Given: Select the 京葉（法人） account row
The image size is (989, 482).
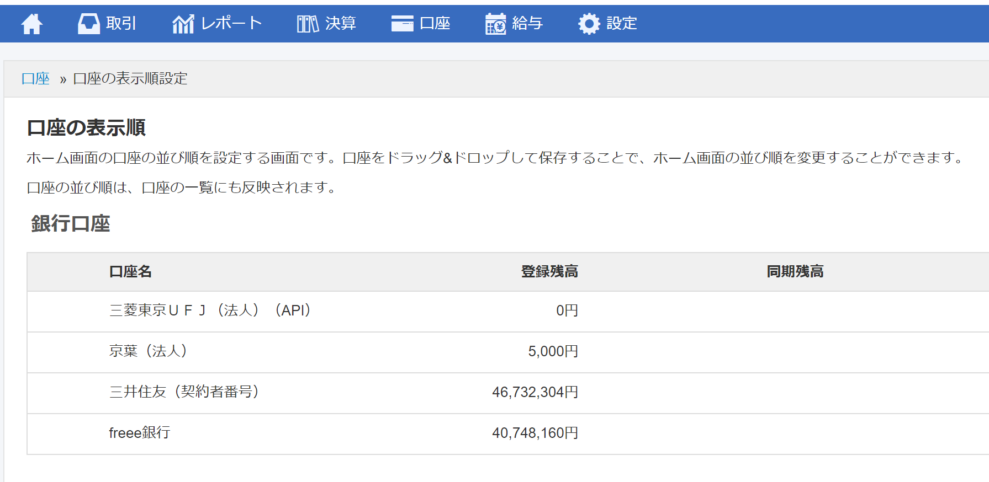Looking at the screenshot, I should pyautogui.click(x=508, y=352).
